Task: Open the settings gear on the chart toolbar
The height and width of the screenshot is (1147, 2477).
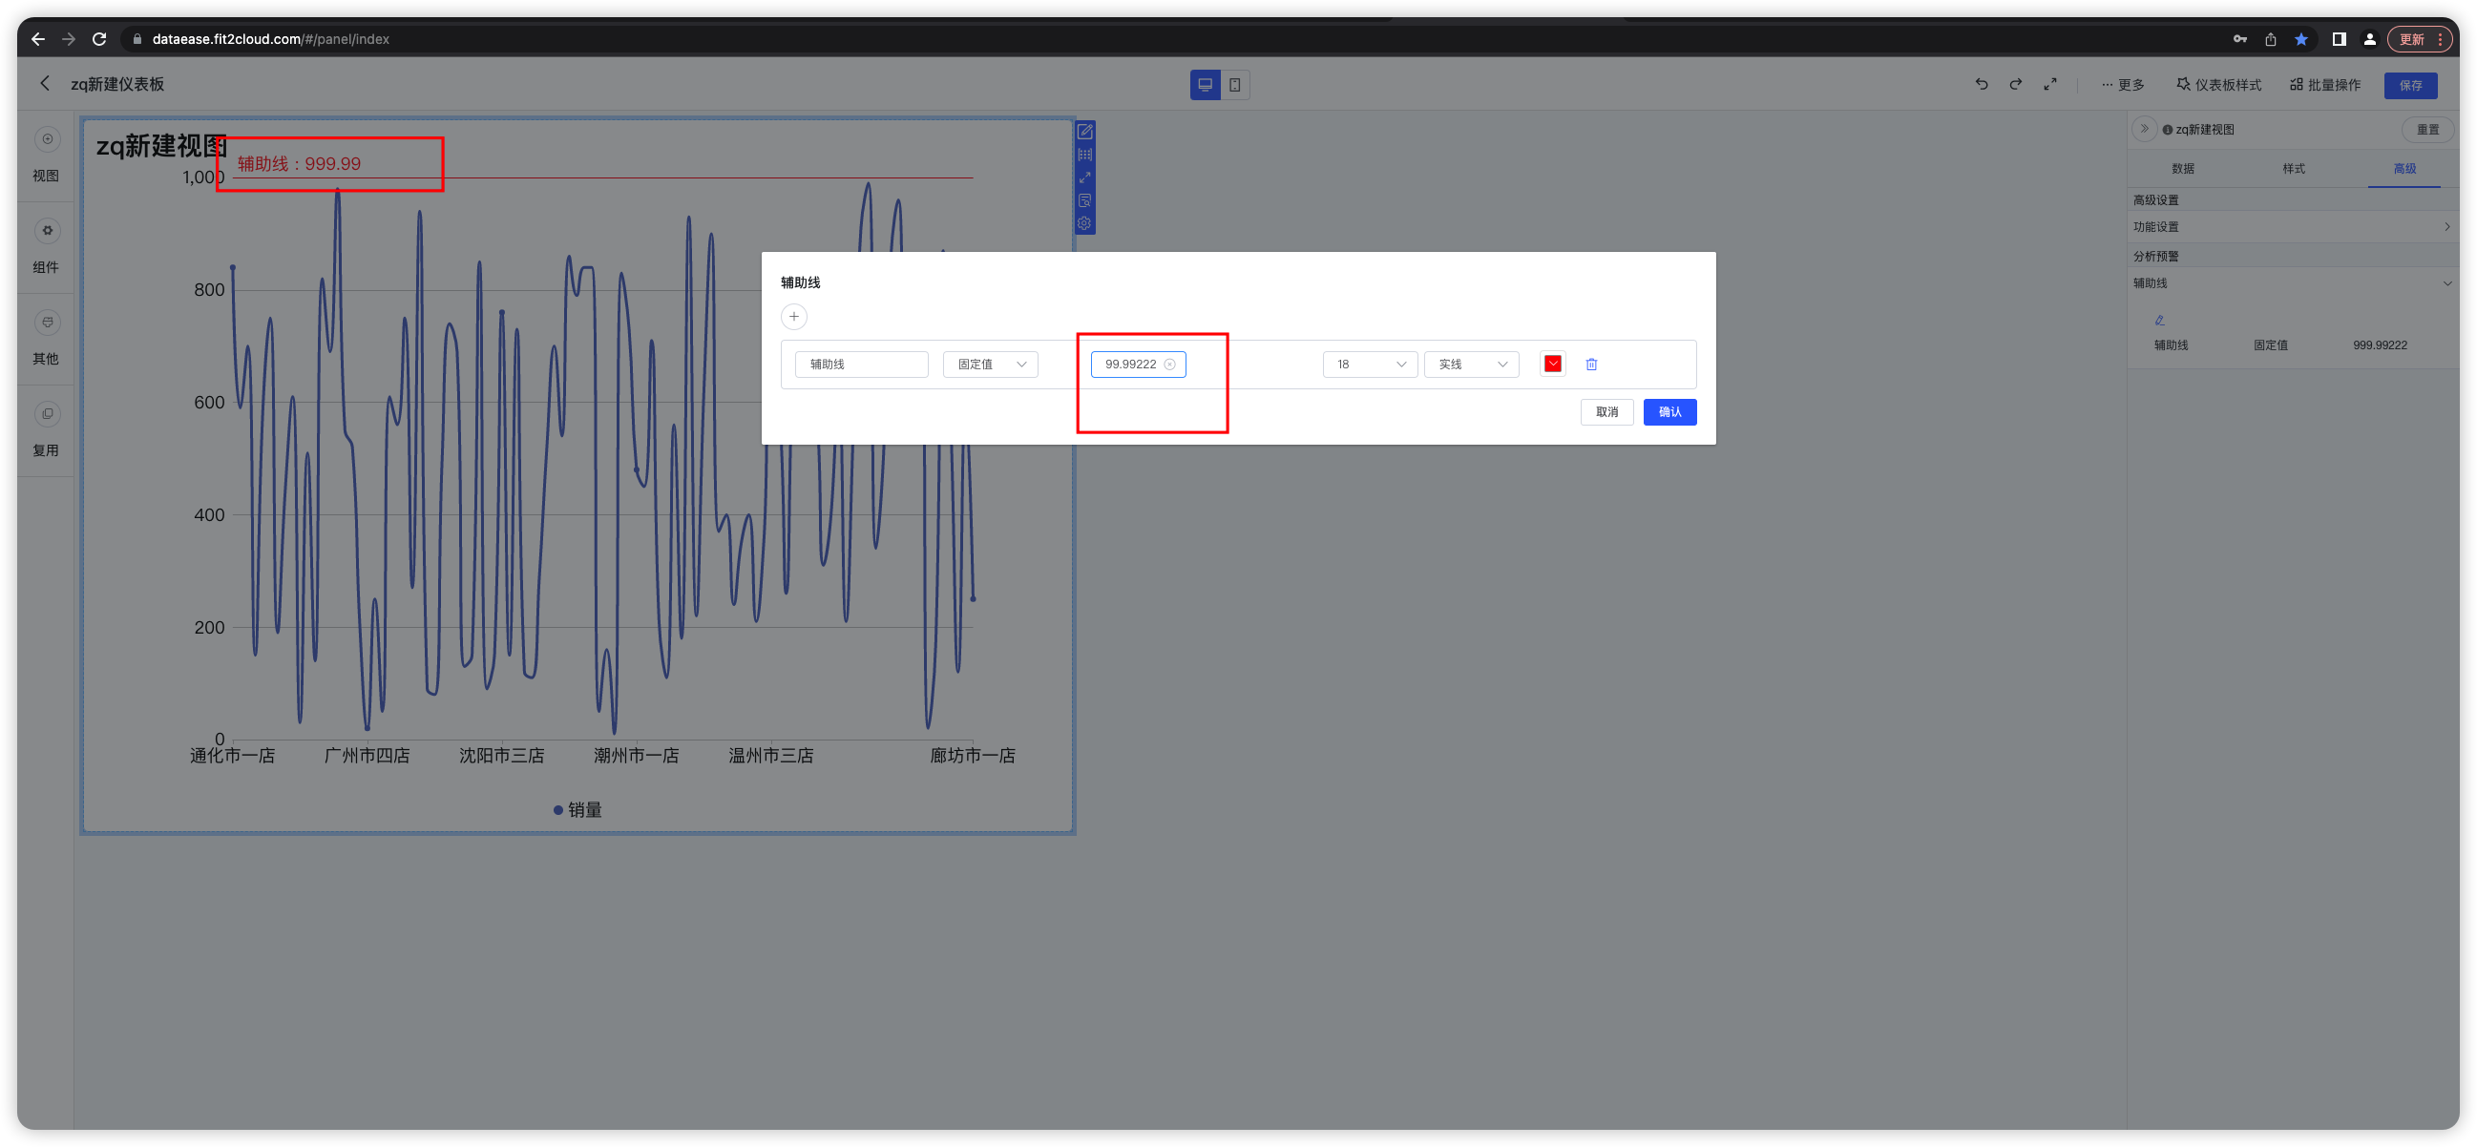Action: (x=1084, y=223)
